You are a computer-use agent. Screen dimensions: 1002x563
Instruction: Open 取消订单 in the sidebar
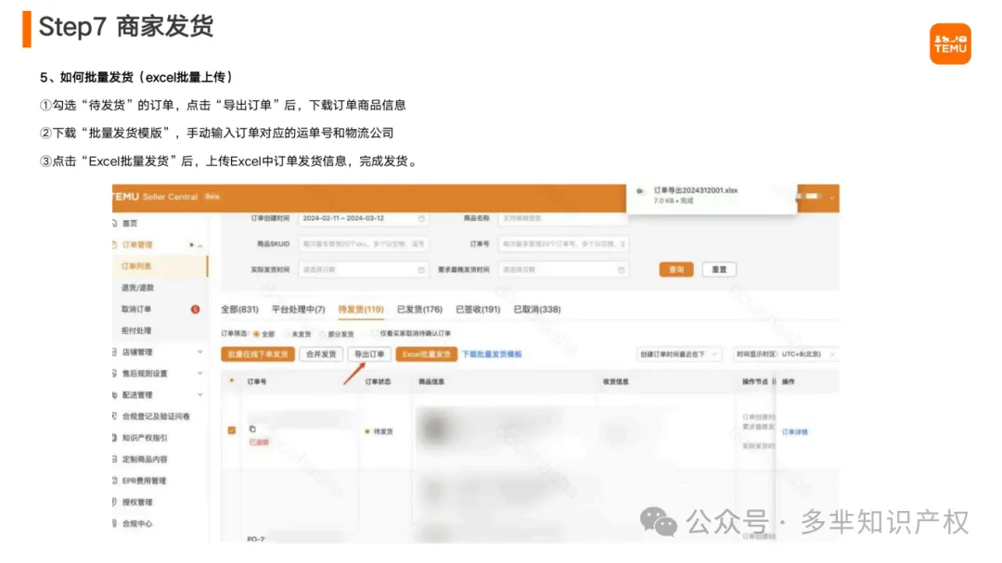click(x=136, y=309)
